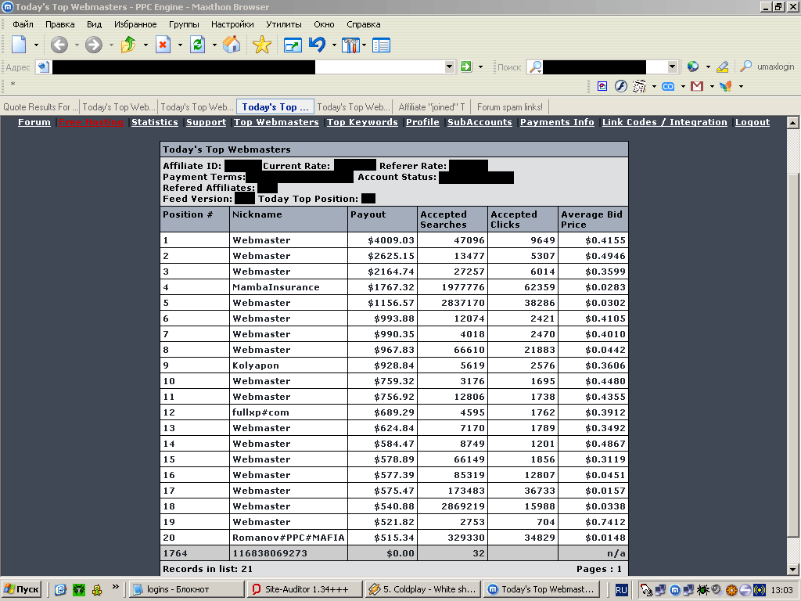Image resolution: width=801 pixels, height=601 pixels.
Task: Open Favorites with the star icon
Action: [x=261, y=45]
